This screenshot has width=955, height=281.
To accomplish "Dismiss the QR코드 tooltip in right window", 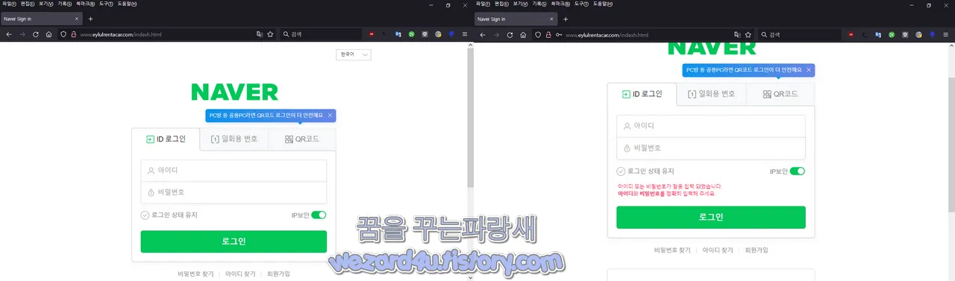I will 809,71.
